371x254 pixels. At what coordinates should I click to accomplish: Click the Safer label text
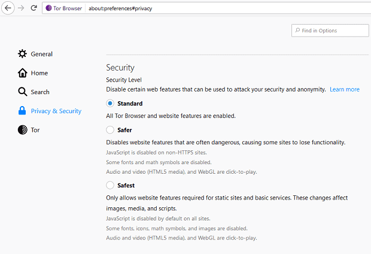[124, 130]
